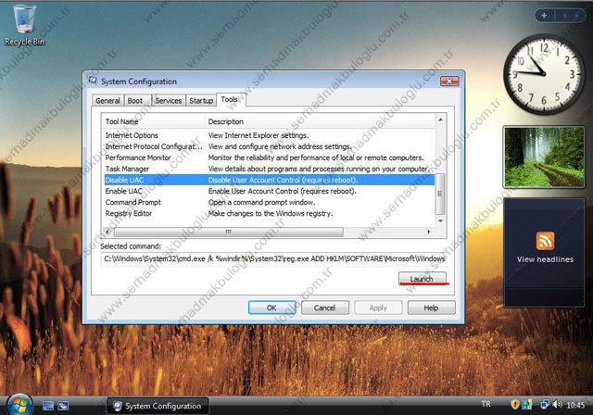Image resolution: width=593 pixels, height=415 pixels.
Task: Click the horizontal scrollbar thumb
Action: click(x=229, y=232)
